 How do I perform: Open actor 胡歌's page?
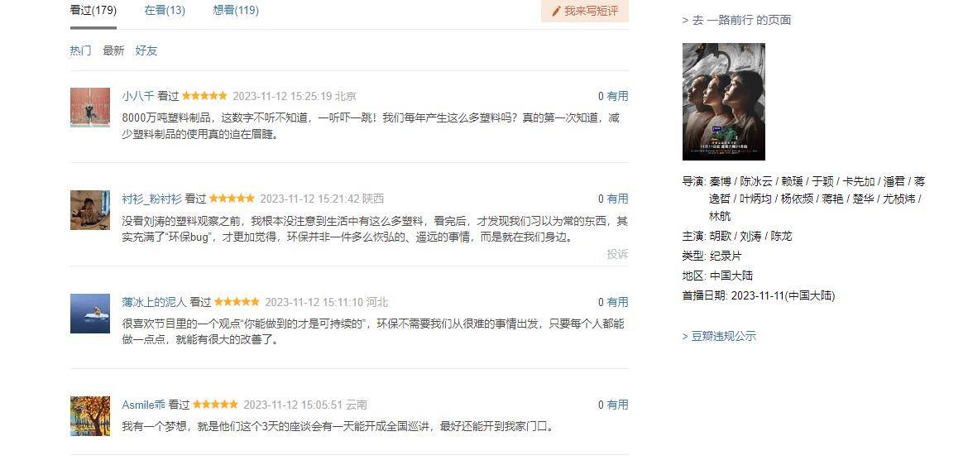pos(721,237)
